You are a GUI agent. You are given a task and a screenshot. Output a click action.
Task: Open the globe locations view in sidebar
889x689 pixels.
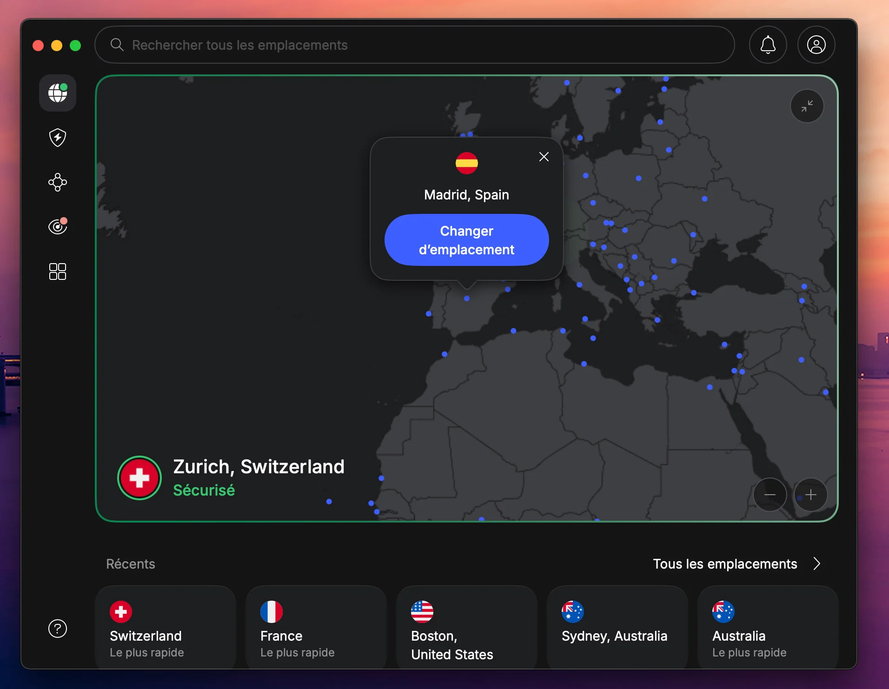click(58, 93)
